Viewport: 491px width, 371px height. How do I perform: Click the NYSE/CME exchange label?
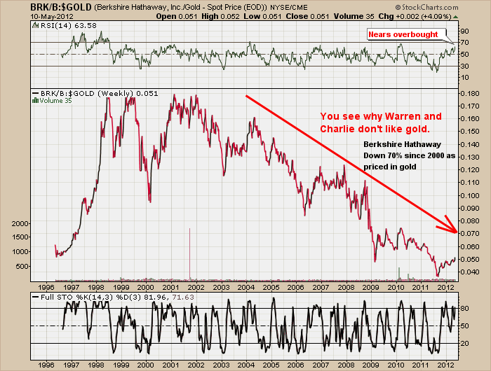(x=289, y=7)
